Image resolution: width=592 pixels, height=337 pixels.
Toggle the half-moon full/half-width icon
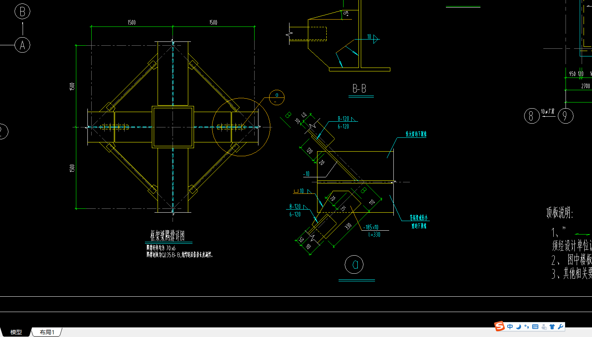pyautogui.click(x=518, y=327)
